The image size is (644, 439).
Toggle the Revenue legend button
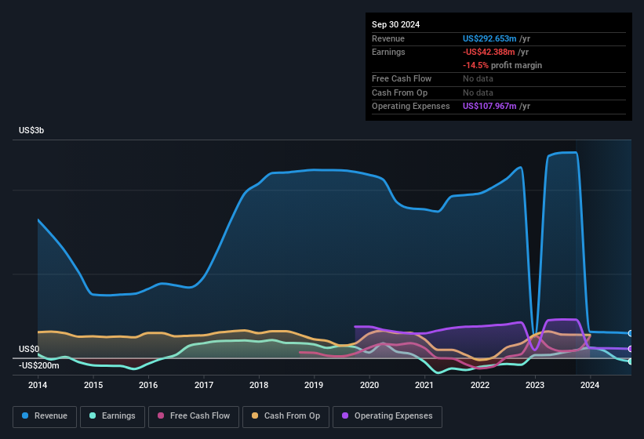click(x=45, y=416)
